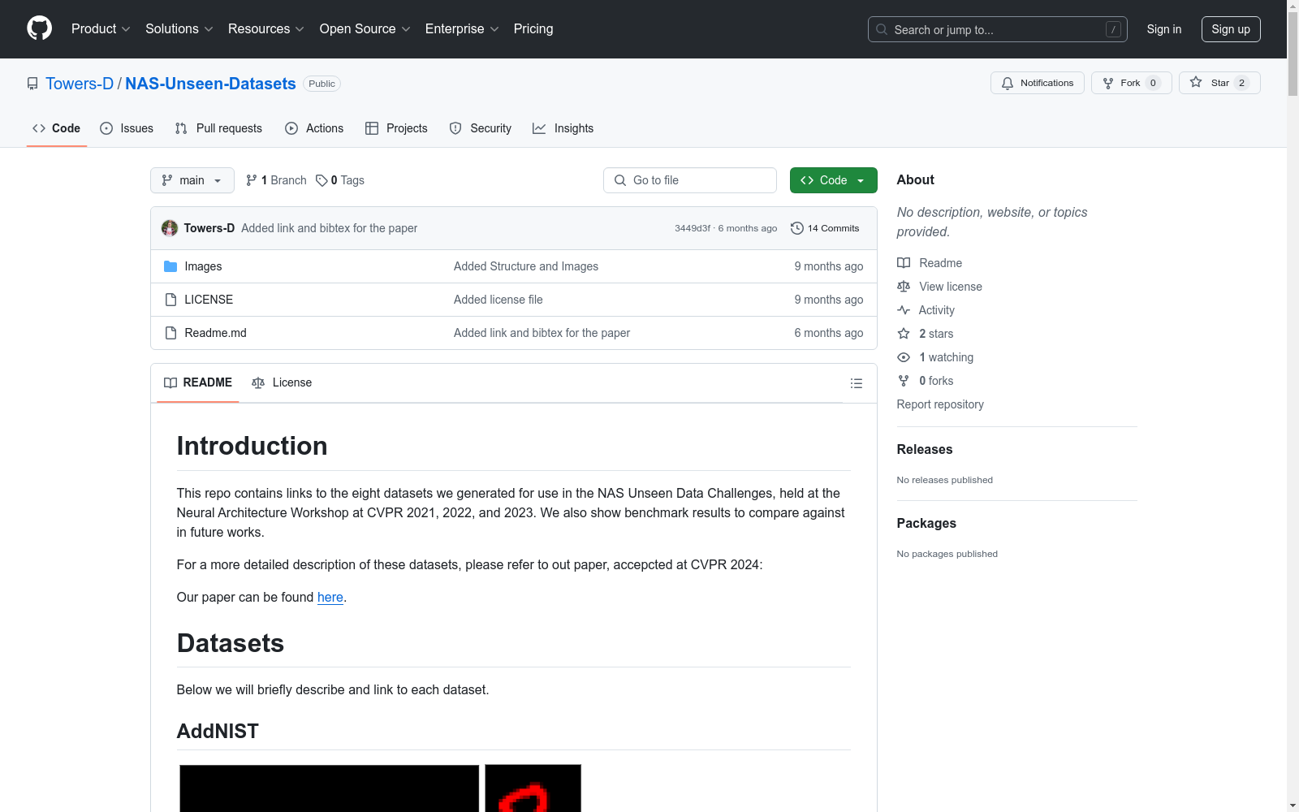1299x812 pixels.
Task: Open the Pull requests tab
Action: tap(218, 128)
